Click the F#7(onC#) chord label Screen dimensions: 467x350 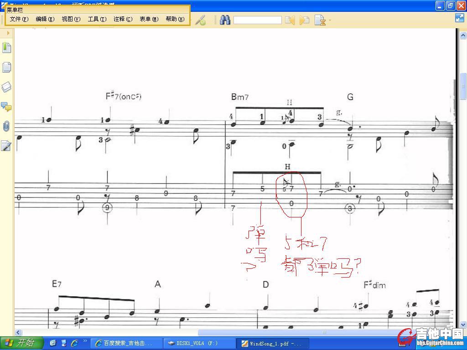(x=124, y=96)
